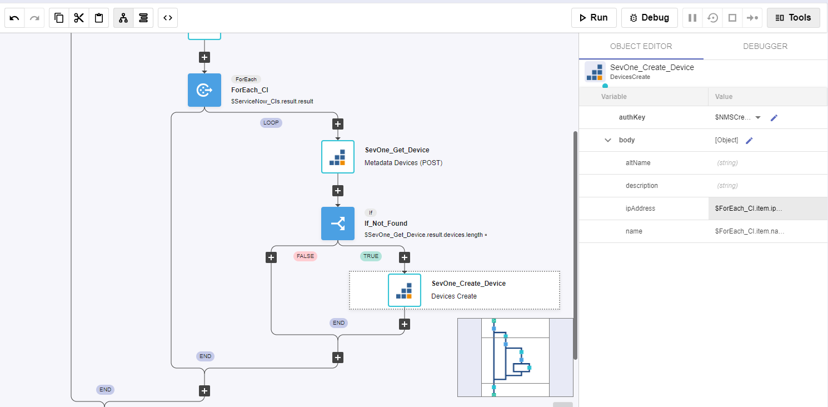
Task: Click the paste clipboard icon
Action: click(99, 18)
